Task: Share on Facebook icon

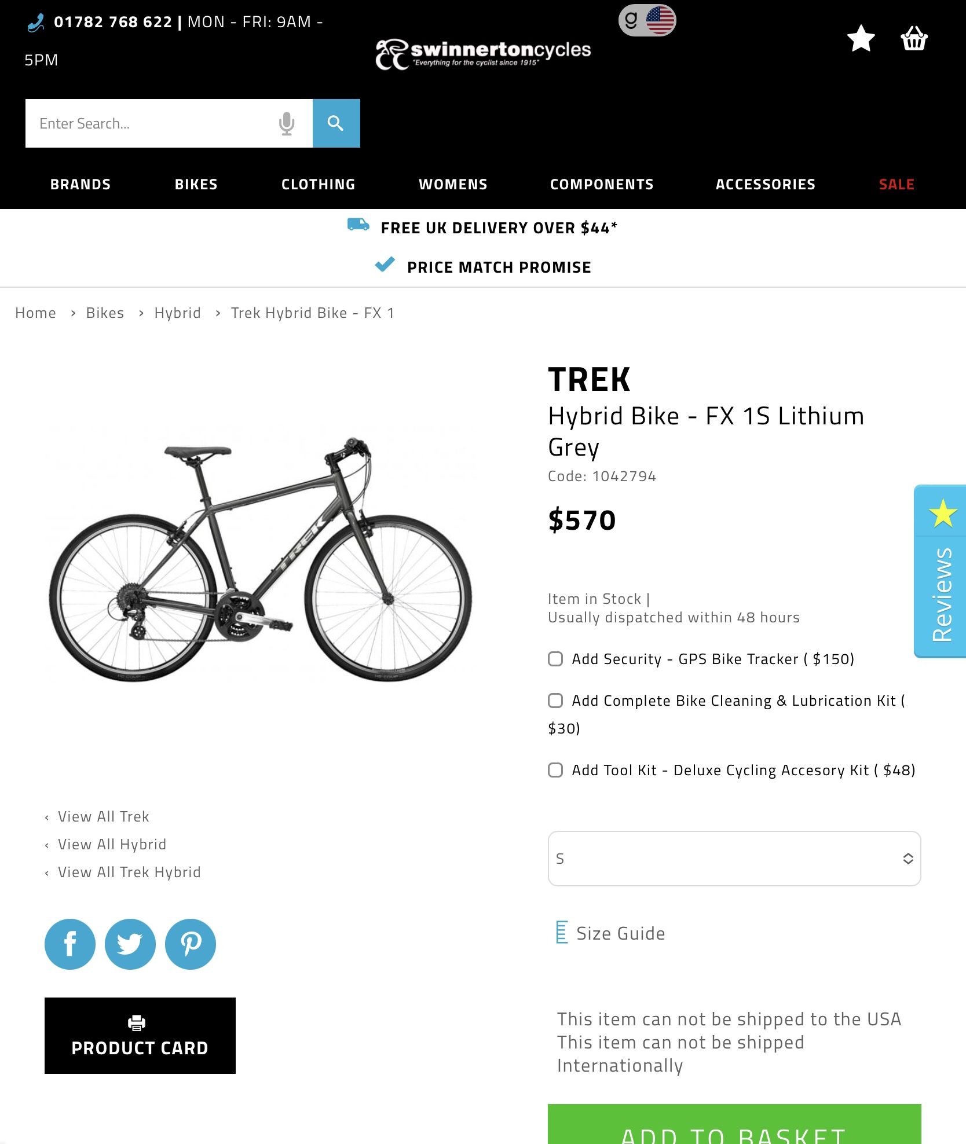Action: tap(70, 944)
